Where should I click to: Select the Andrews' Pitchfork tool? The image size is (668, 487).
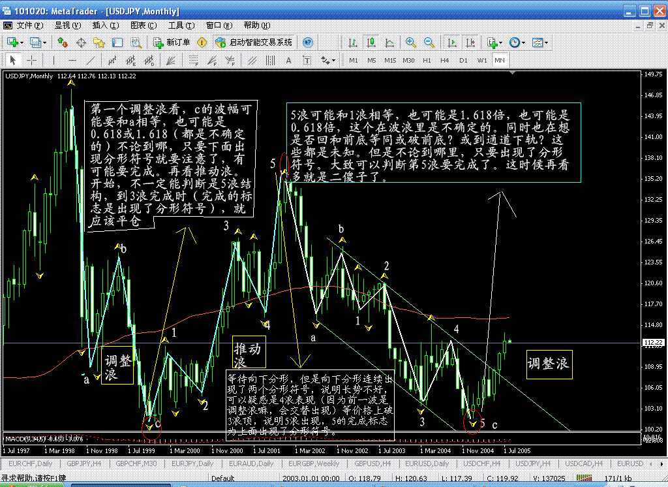tap(252, 60)
